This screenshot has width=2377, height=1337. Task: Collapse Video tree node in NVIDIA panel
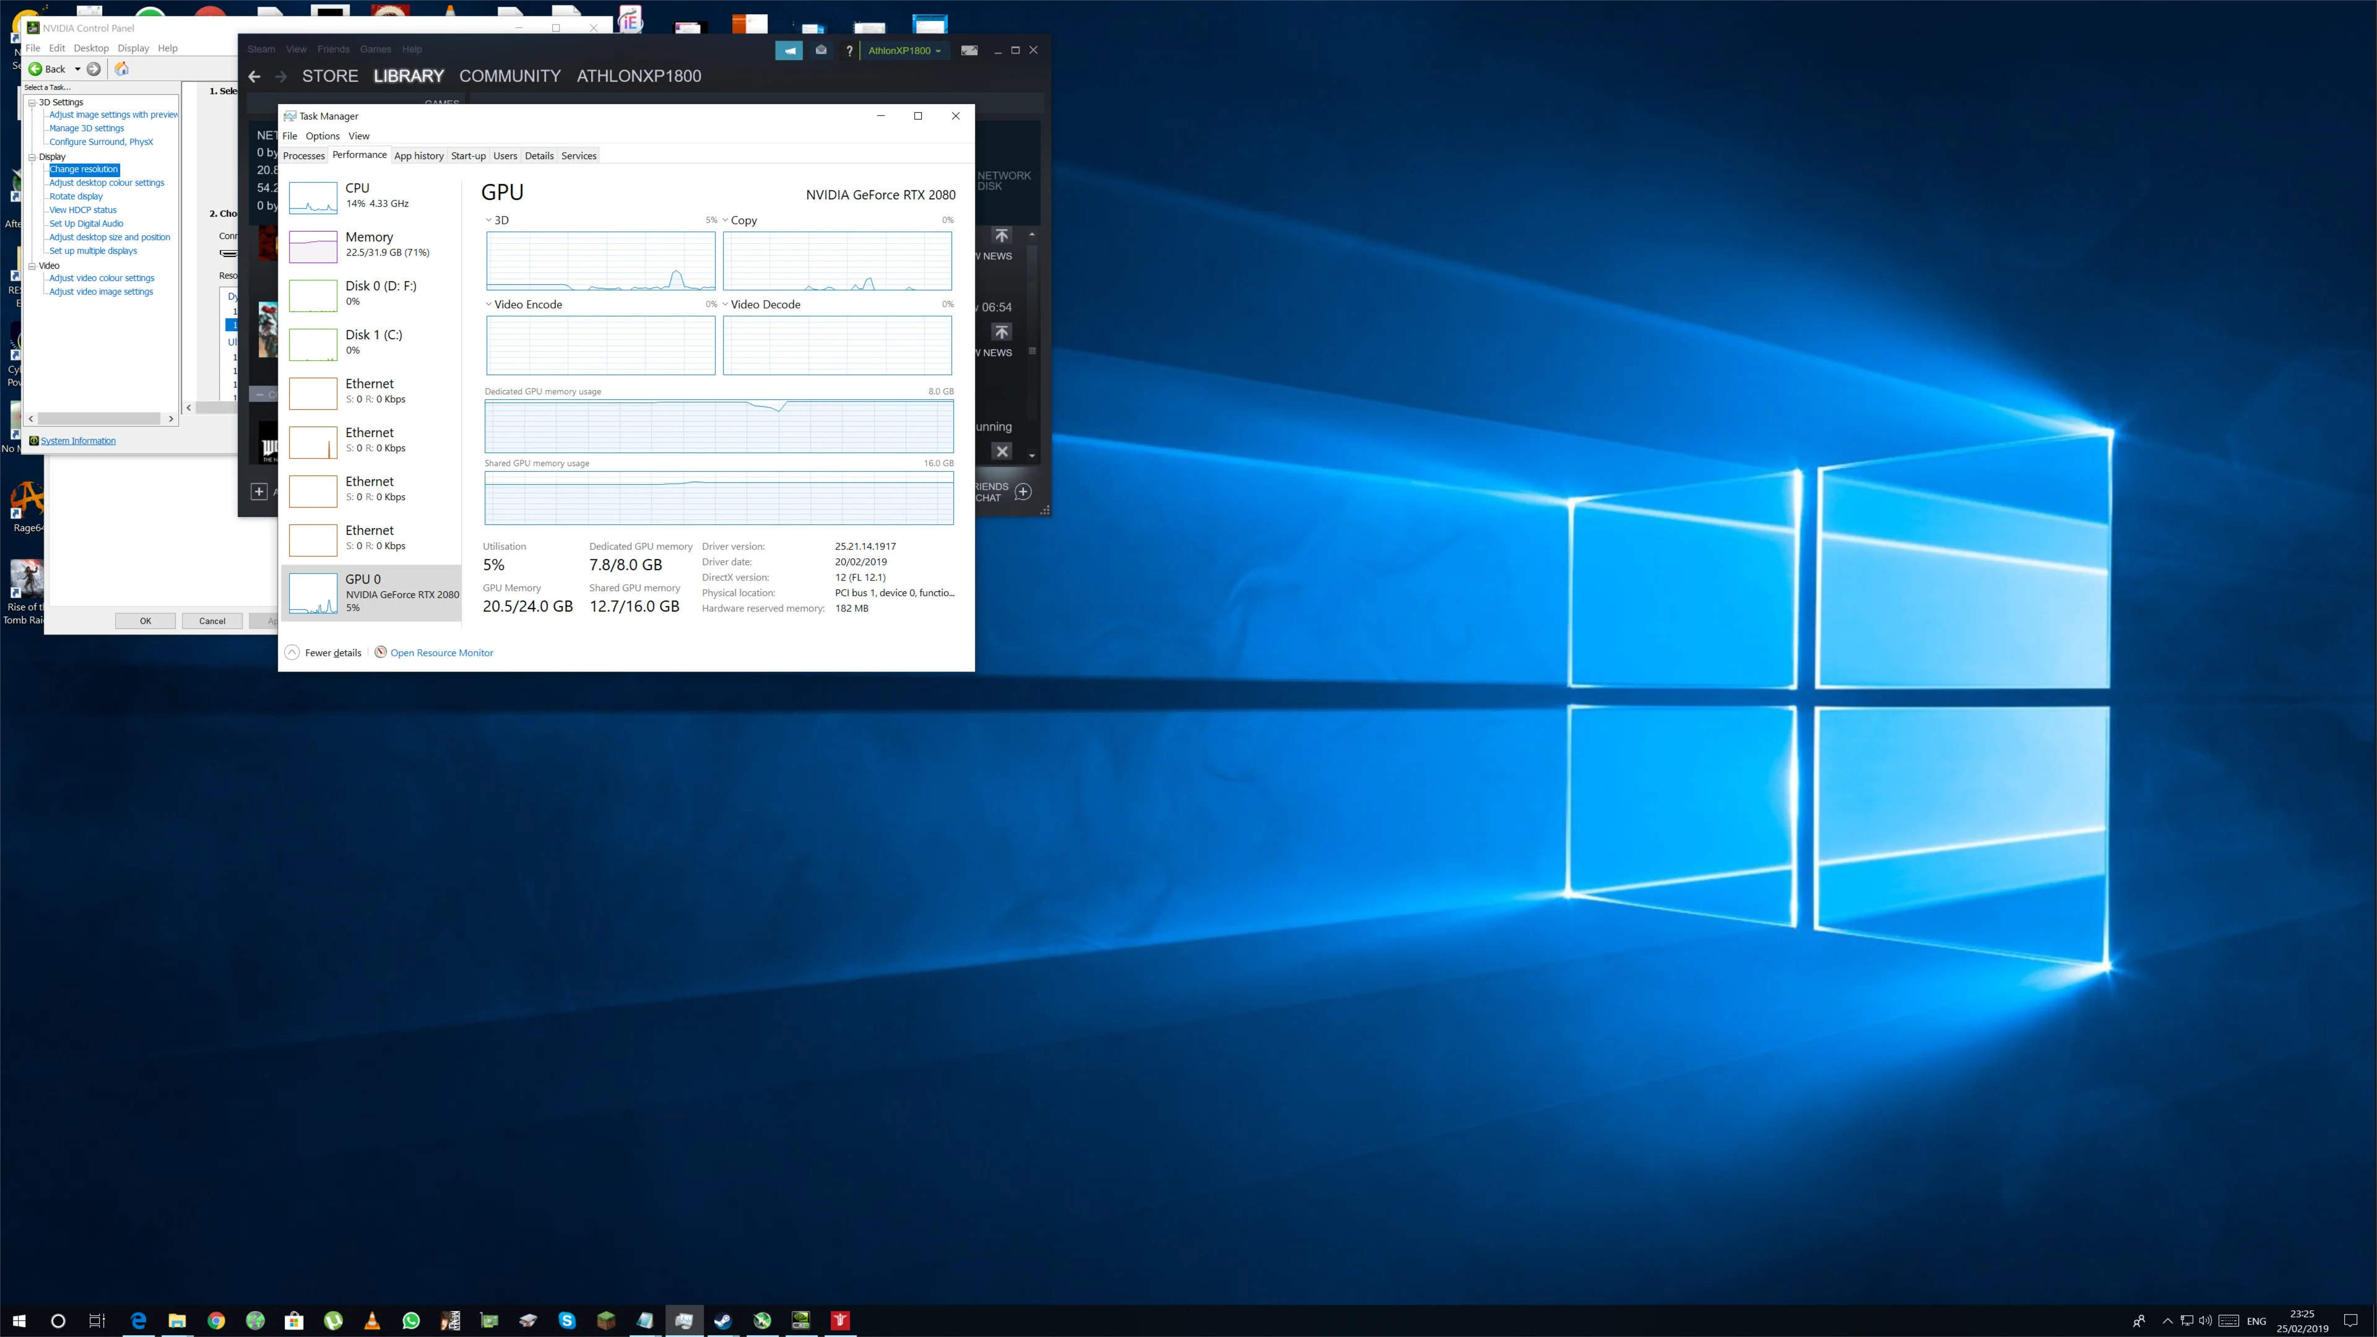click(x=32, y=266)
